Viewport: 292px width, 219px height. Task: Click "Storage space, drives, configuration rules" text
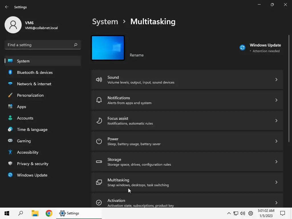coord(139,165)
